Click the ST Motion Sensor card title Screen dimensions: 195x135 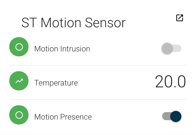pyautogui.click(x=73, y=23)
